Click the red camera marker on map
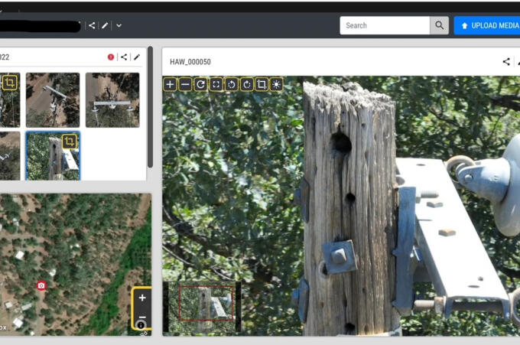The height and width of the screenshot is (345, 520). point(41,285)
